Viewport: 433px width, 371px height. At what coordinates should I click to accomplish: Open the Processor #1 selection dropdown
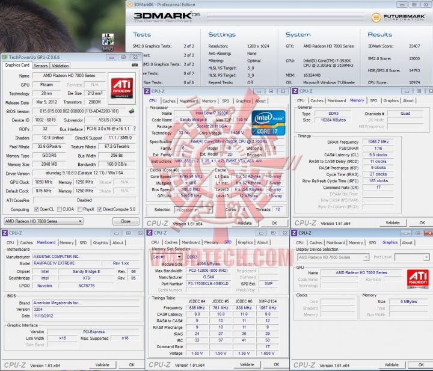tap(193, 210)
